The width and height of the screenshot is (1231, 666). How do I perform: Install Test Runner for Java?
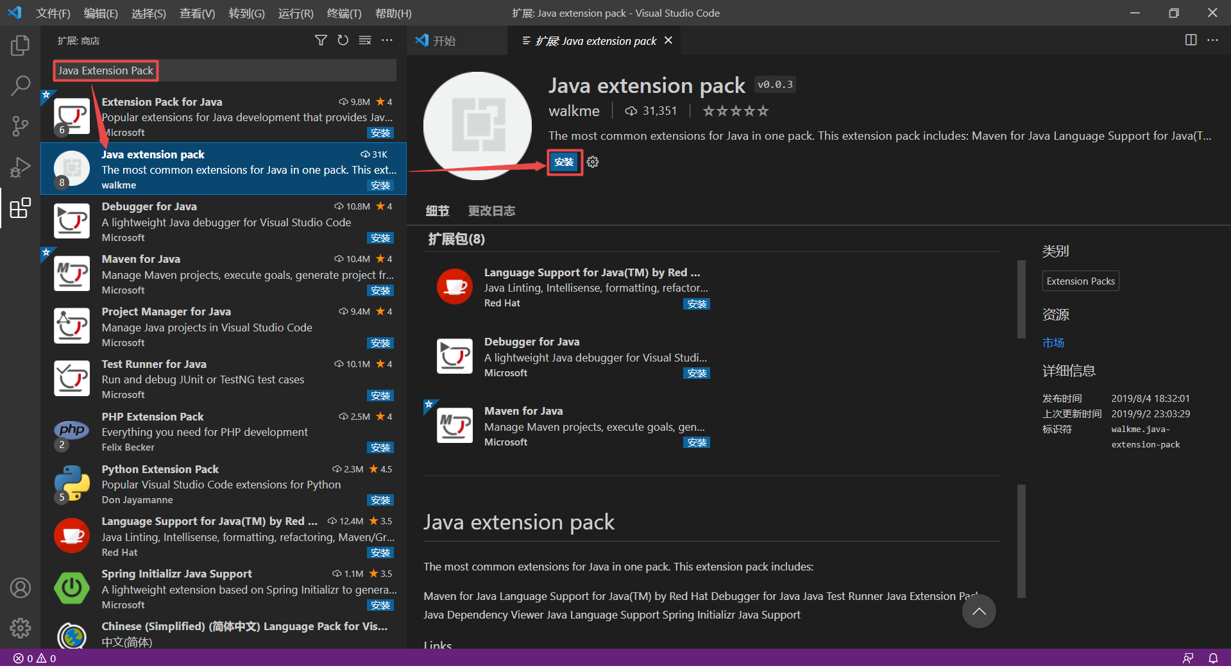coord(380,395)
